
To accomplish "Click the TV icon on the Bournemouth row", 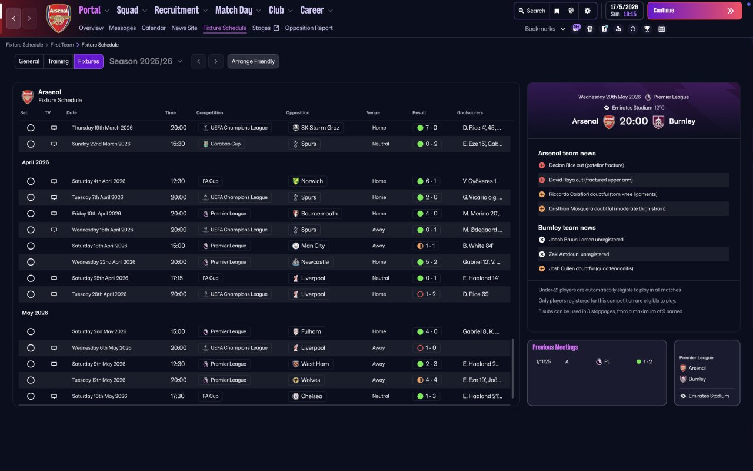I will [54, 214].
